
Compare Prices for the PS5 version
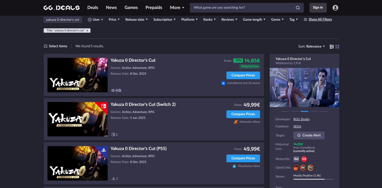point(243,158)
